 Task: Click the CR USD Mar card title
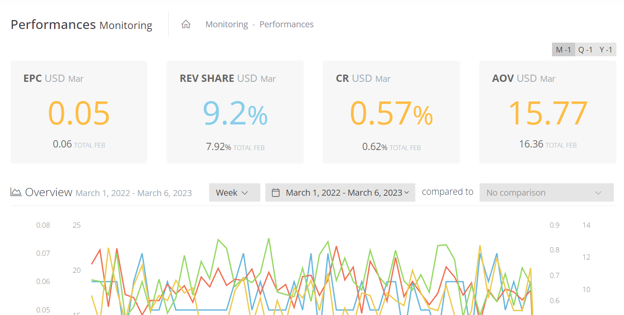[x=363, y=78]
